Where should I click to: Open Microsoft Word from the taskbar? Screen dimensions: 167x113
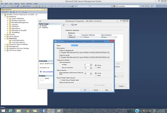click(x=42, y=111)
